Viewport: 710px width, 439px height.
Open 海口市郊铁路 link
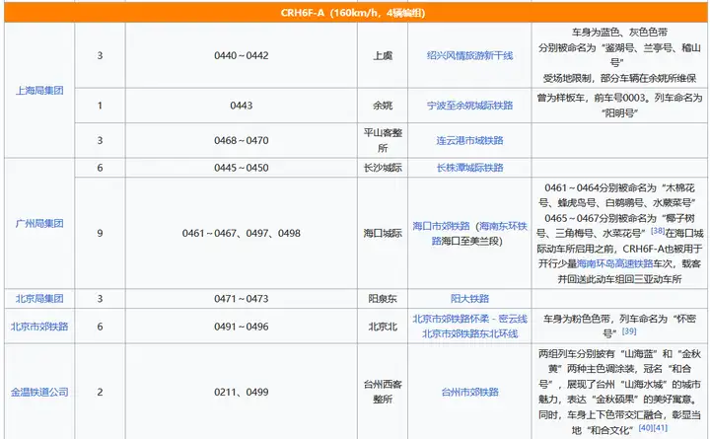point(441,226)
